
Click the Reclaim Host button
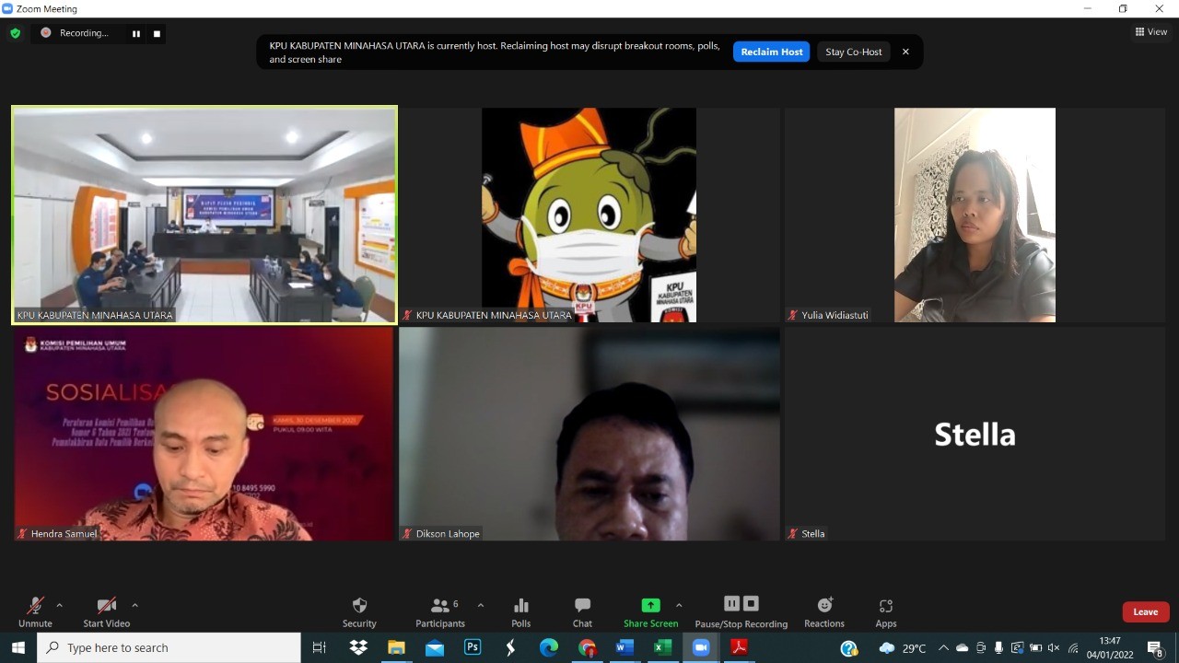pyautogui.click(x=771, y=52)
